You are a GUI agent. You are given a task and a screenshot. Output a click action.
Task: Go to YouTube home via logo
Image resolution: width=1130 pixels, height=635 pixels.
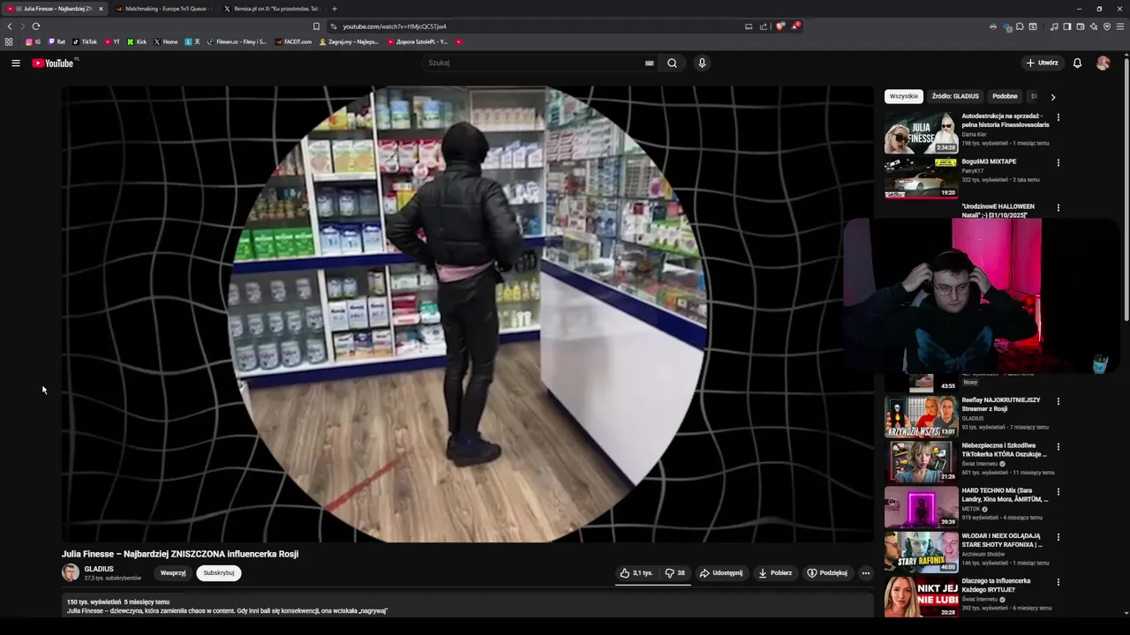55,63
